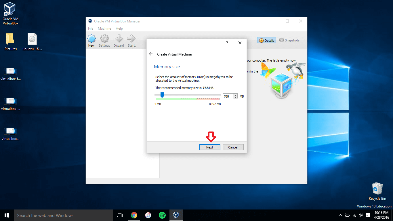Click the volume speaker tray icon
The image size is (393, 221).
tap(360, 215)
